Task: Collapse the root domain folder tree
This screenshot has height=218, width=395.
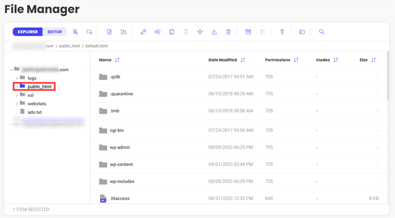Action: [11, 70]
